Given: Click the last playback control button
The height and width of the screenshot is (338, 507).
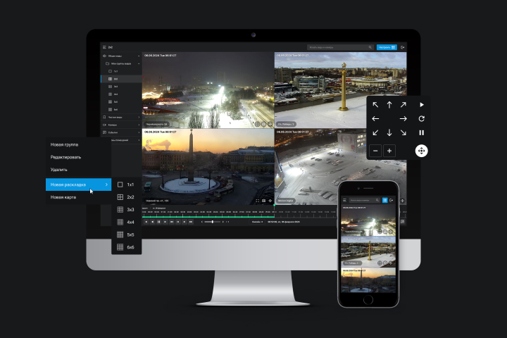Looking at the screenshot, I should point(191,222).
